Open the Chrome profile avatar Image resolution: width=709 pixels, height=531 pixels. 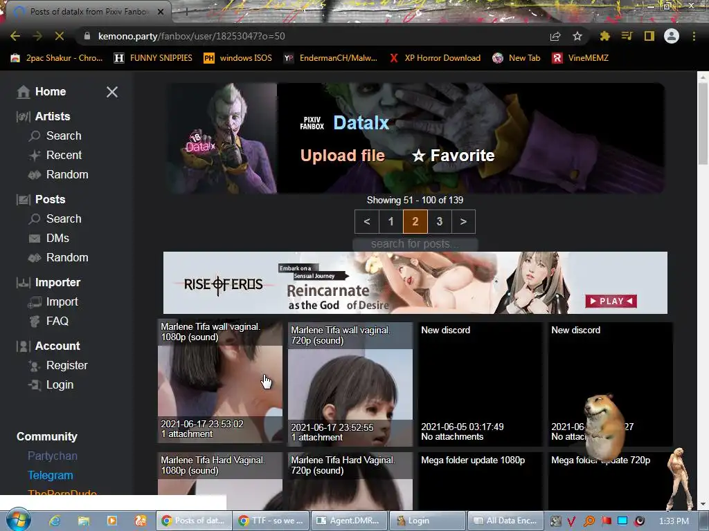pos(671,36)
